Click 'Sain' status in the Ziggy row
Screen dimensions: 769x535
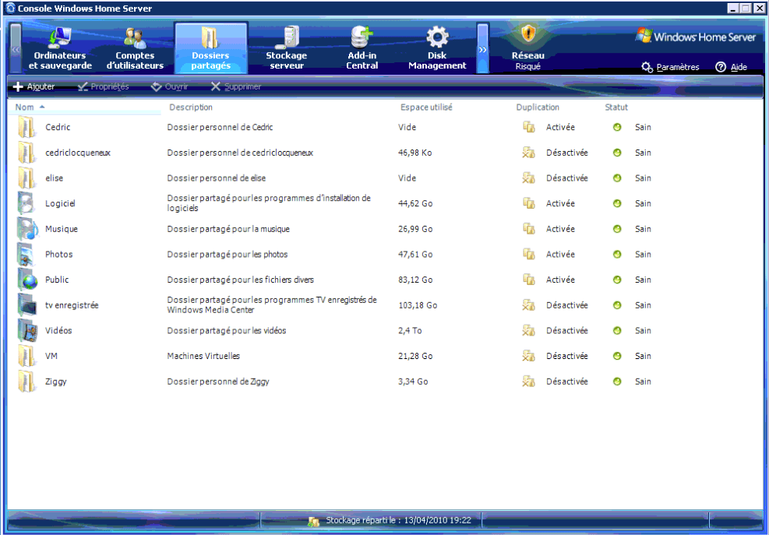pos(643,382)
